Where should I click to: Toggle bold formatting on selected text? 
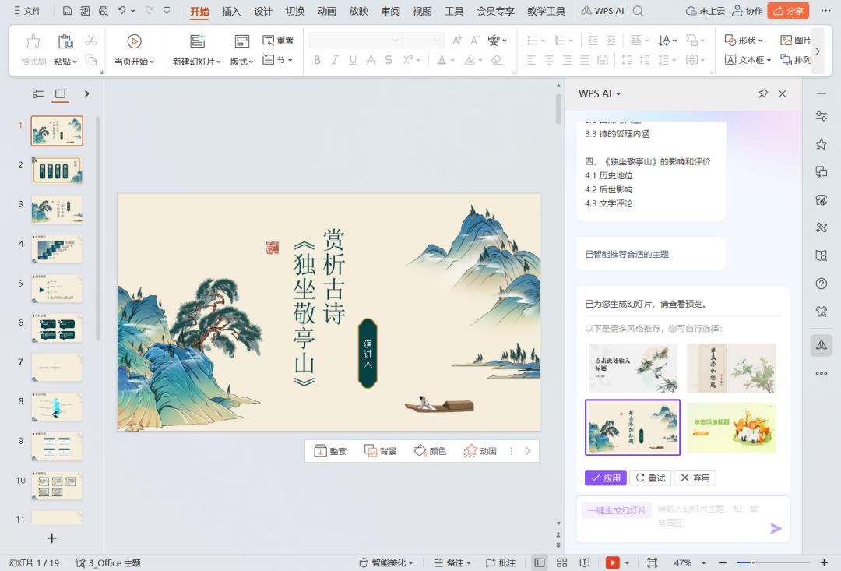click(318, 59)
